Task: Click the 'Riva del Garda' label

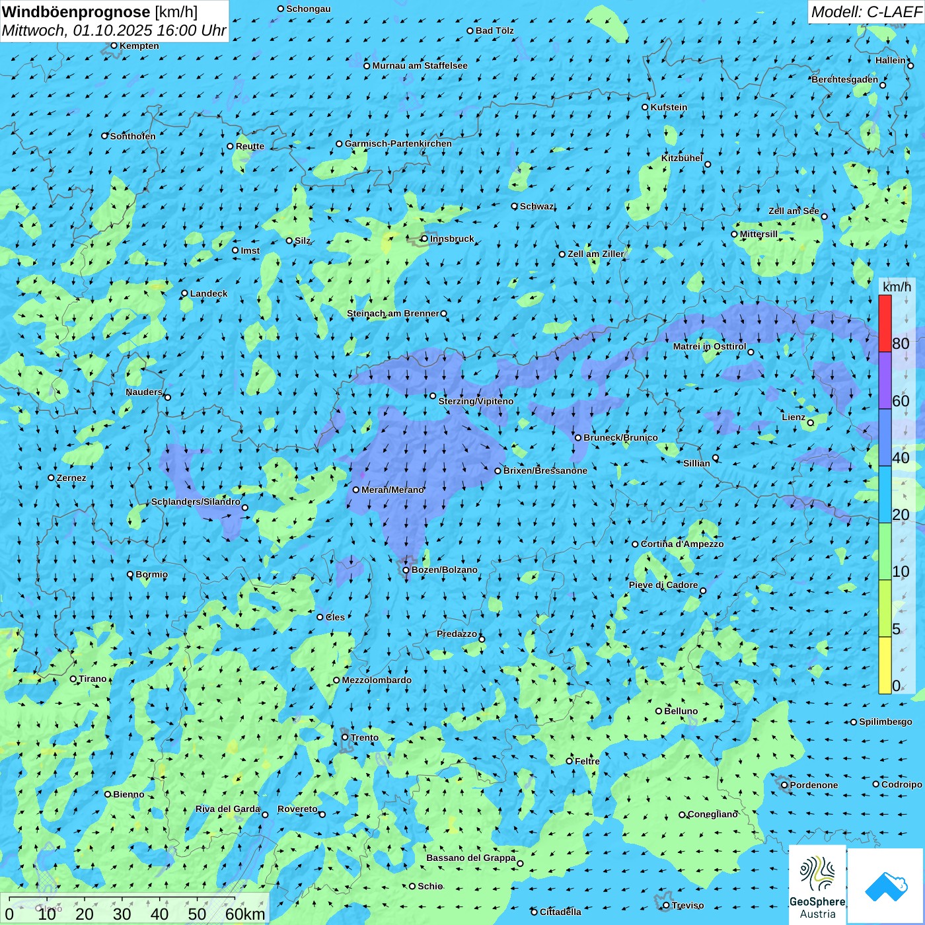Action: pyautogui.click(x=228, y=809)
